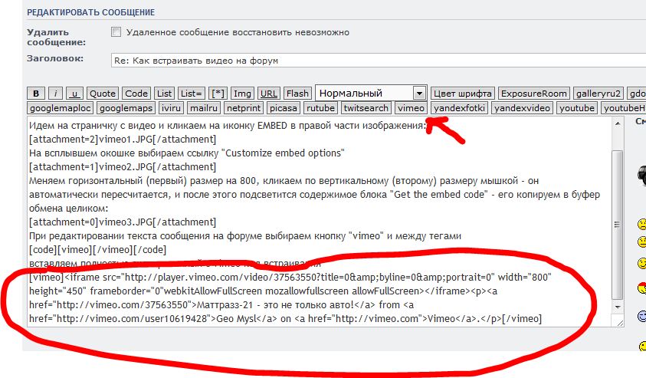
Task: Insert a Code block tag
Action: point(136,94)
